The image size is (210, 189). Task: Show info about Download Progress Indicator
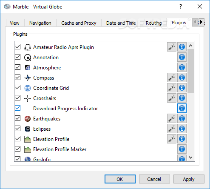182,108
